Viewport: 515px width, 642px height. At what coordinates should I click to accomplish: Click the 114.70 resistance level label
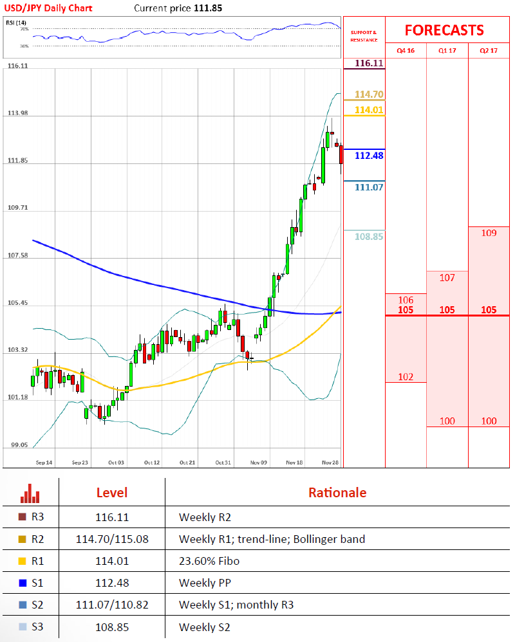(x=369, y=94)
